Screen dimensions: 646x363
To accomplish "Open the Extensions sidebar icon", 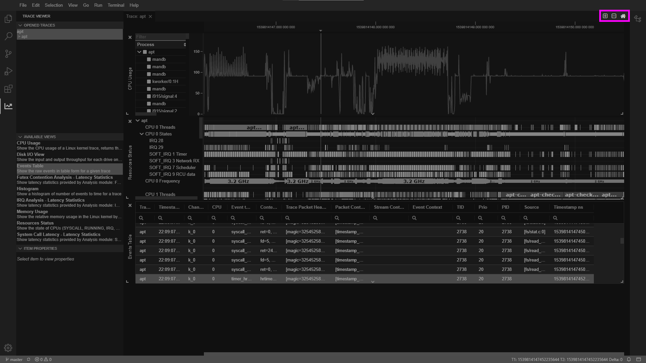I will click(x=8, y=89).
